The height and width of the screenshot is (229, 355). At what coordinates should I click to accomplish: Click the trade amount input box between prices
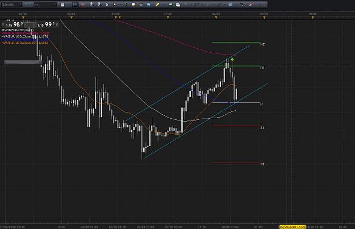[x=30, y=24]
